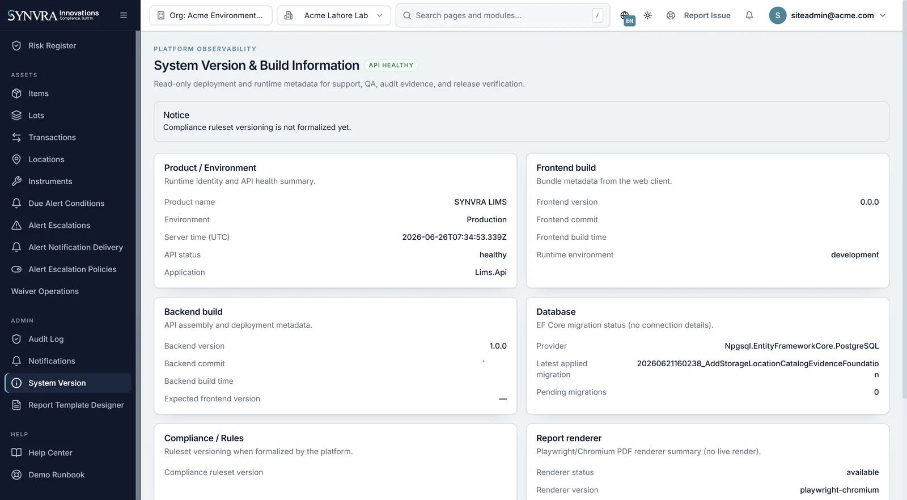Viewport: 907px width, 500px height.
Task: Click the Demo Runbook lifebuoy icon
Action: (x=16, y=475)
